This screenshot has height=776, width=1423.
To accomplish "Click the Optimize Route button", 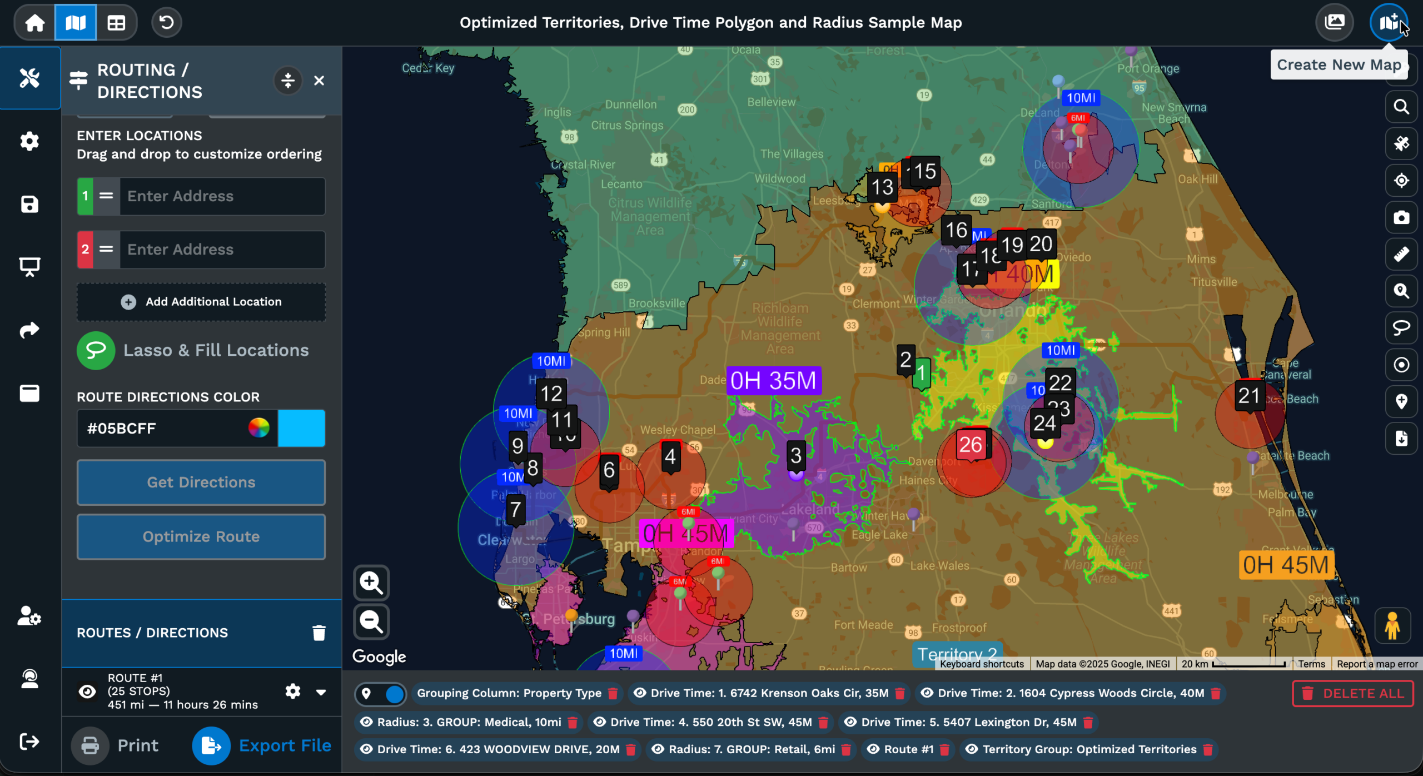I will pos(201,536).
